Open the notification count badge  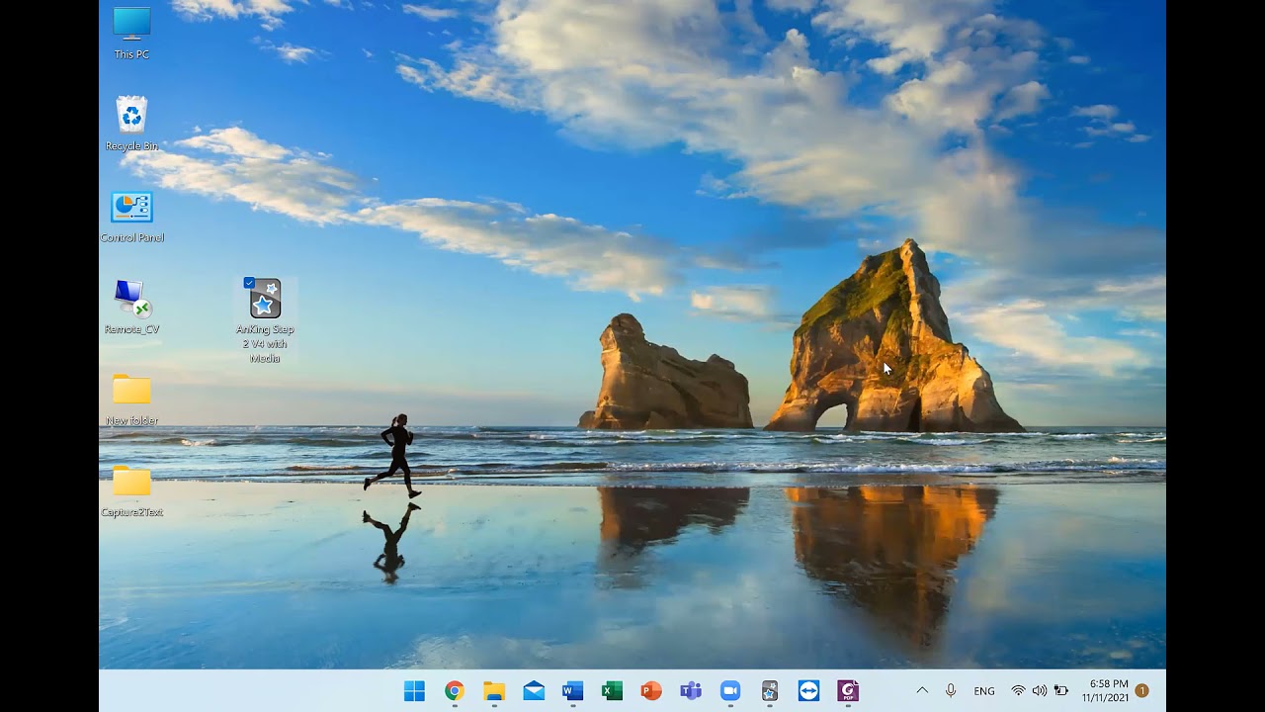pos(1141,690)
